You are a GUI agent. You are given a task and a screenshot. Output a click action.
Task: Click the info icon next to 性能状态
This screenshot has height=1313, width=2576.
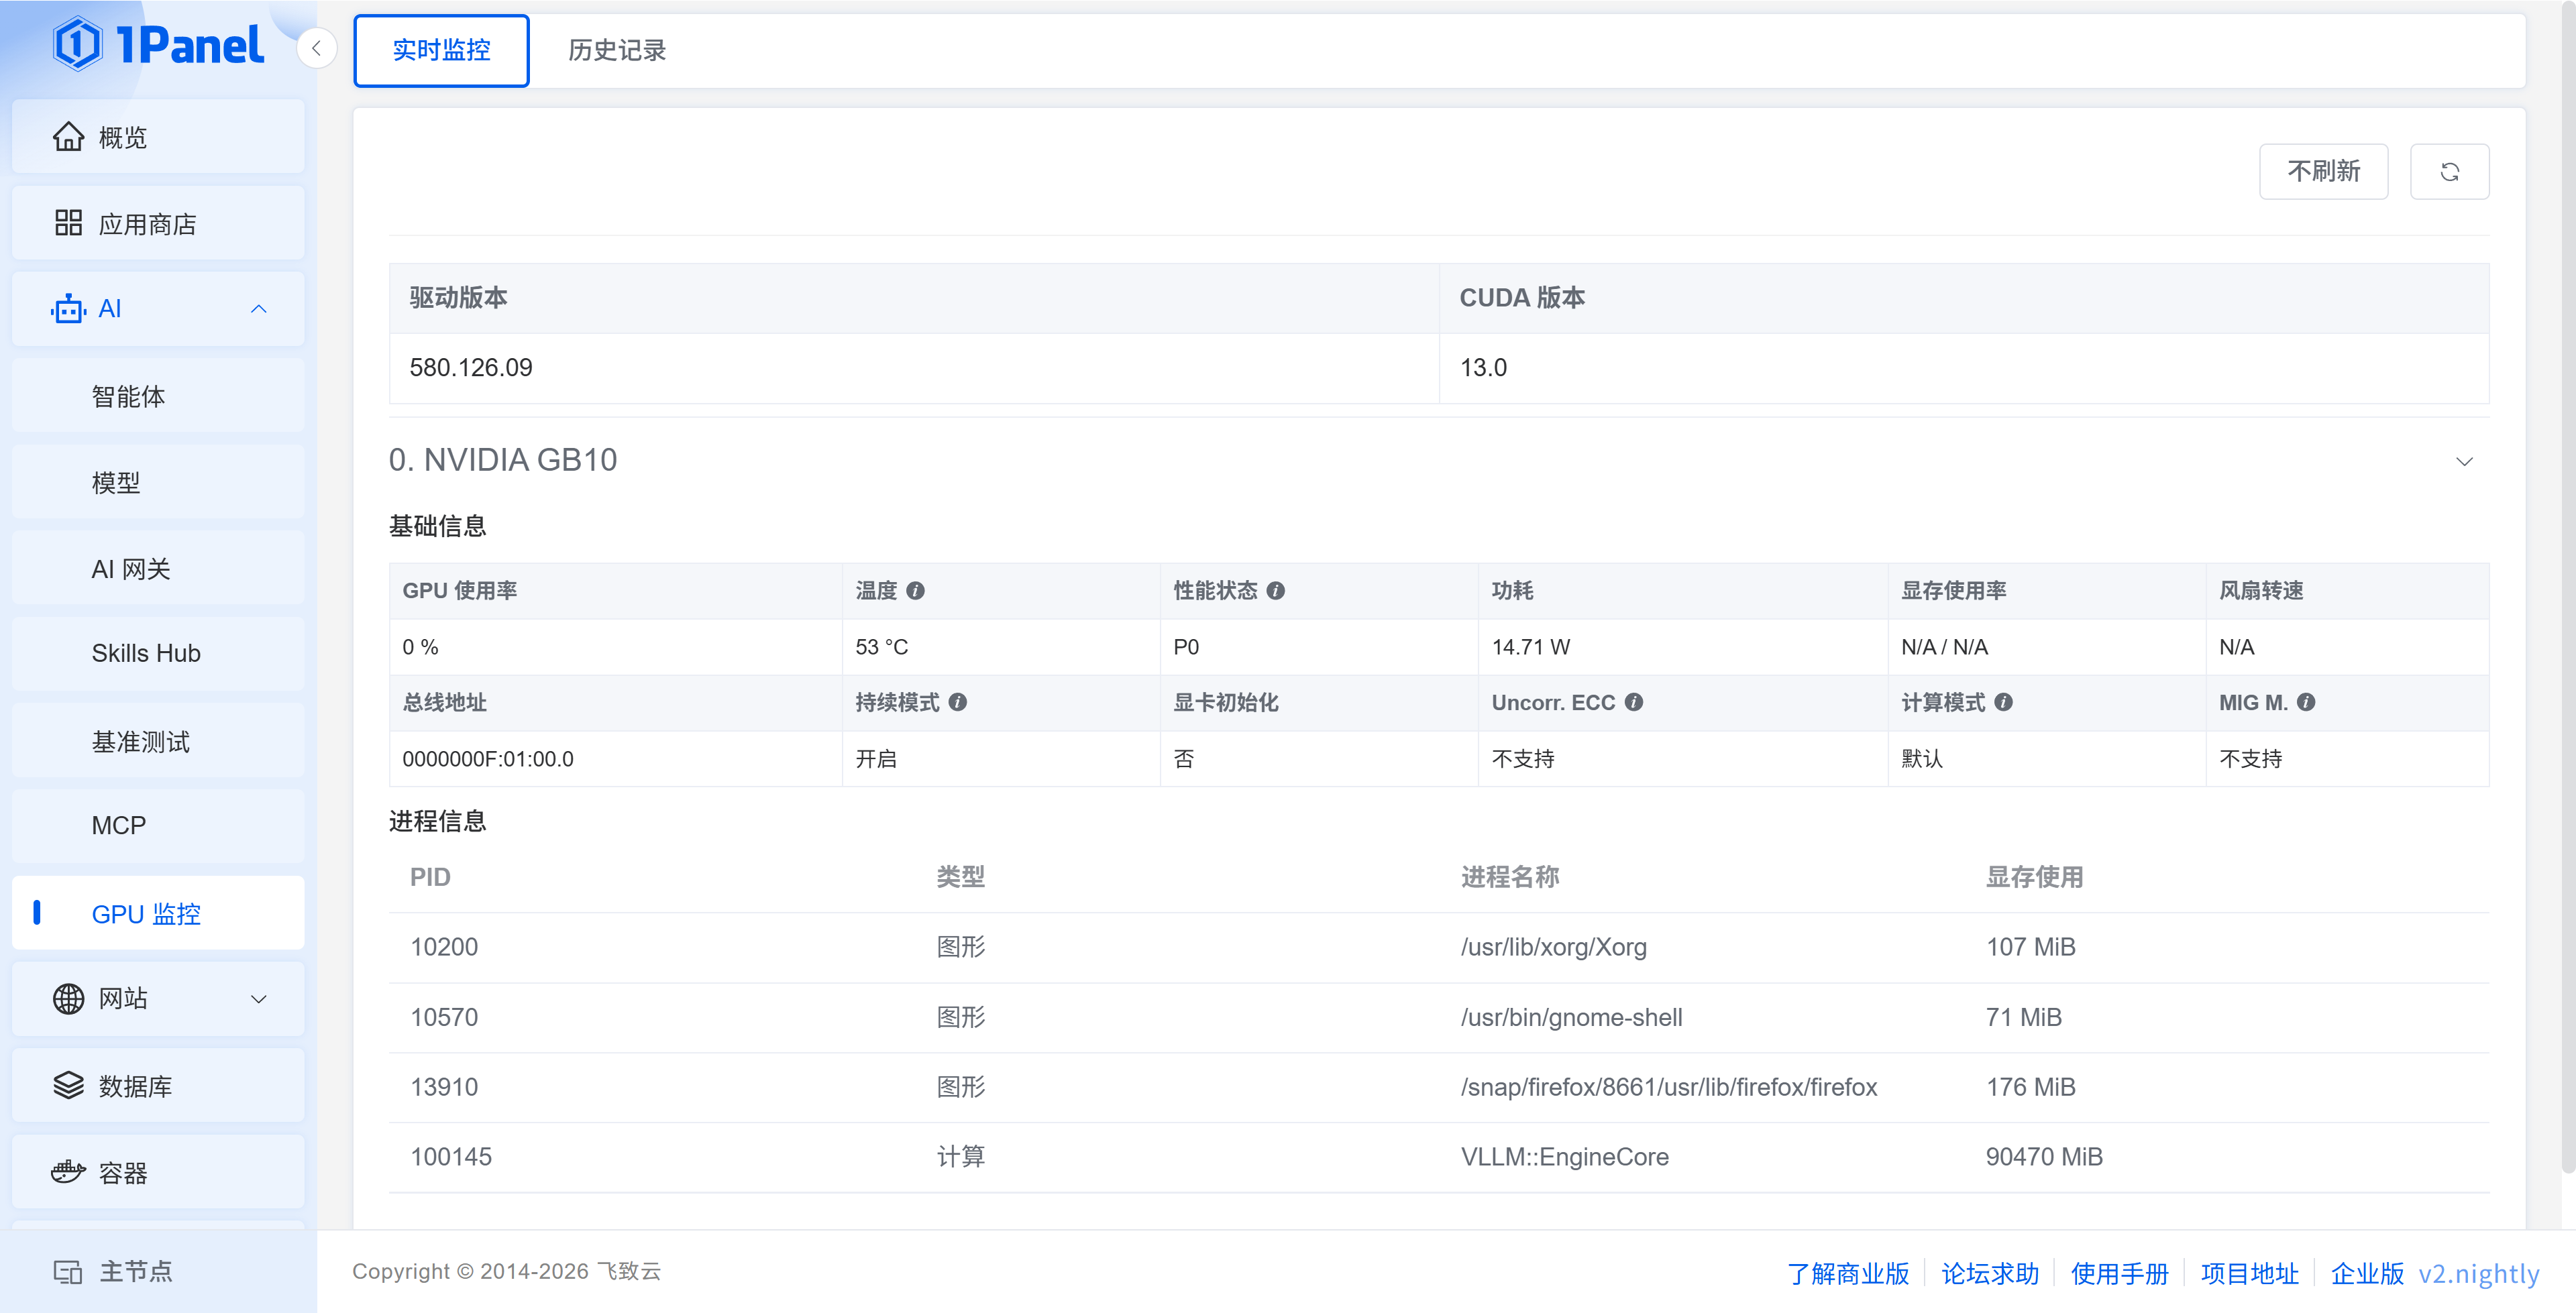click(1275, 591)
